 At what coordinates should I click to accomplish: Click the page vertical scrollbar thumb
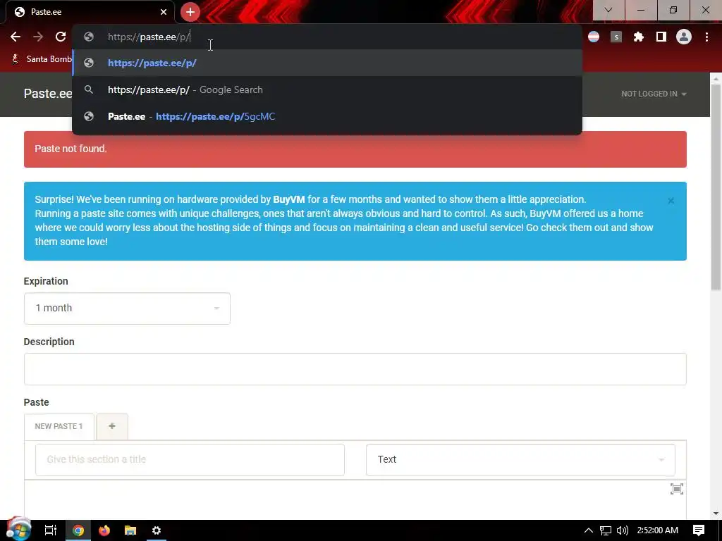point(716,187)
